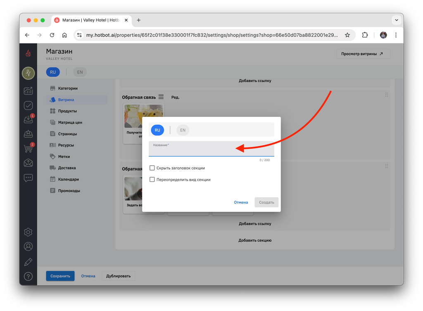Open the analytics chart icon in sidebar
The width and height of the screenshot is (423, 311).
28,91
